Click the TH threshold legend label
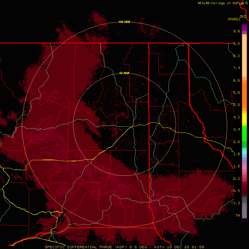This screenshot has height=249, width=249. tap(238, 216)
